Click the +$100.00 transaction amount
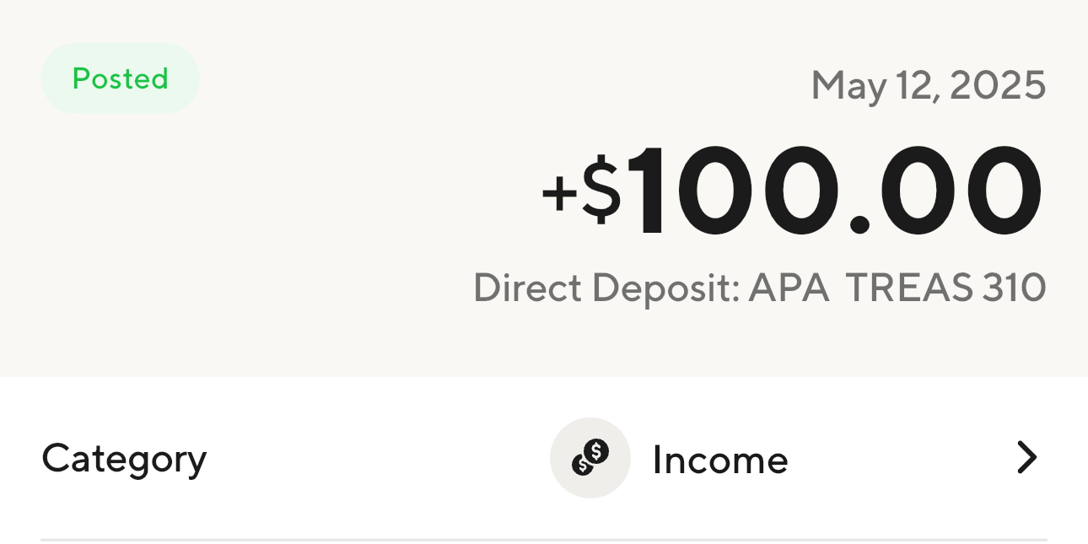The height and width of the screenshot is (544, 1088). [793, 192]
